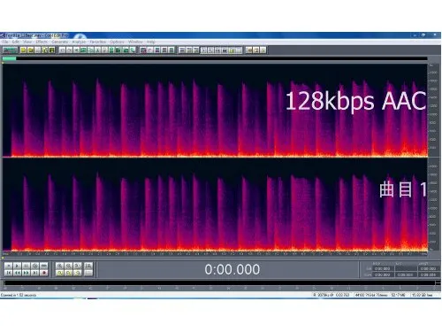Click the Play button in transport controls
442x332 pixels.
17,266
